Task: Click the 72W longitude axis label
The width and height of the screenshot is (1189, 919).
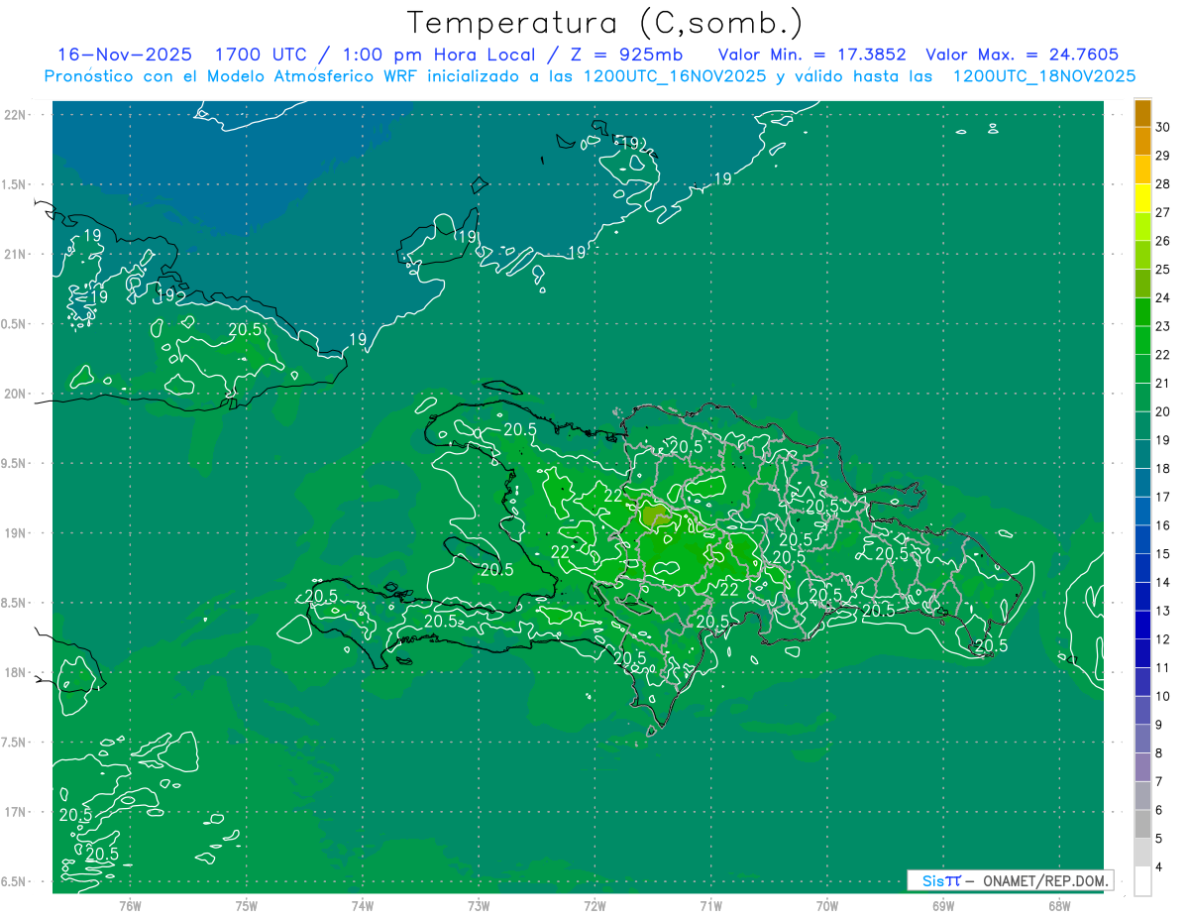Action: pyautogui.click(x=594, y=905)
